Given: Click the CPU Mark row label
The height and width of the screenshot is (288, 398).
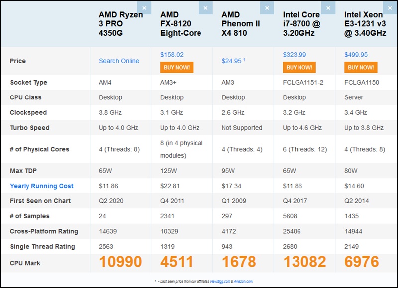Looking at the screenshot, I should (25, 263).
